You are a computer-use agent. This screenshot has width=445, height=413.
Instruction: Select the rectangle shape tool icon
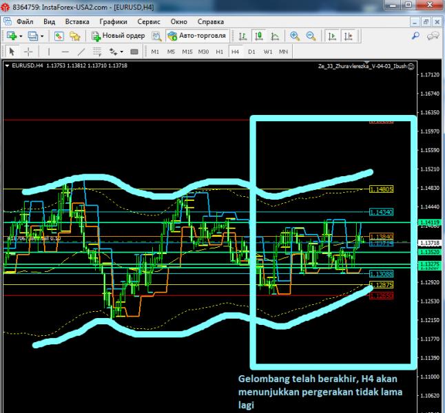pos(134,52)
